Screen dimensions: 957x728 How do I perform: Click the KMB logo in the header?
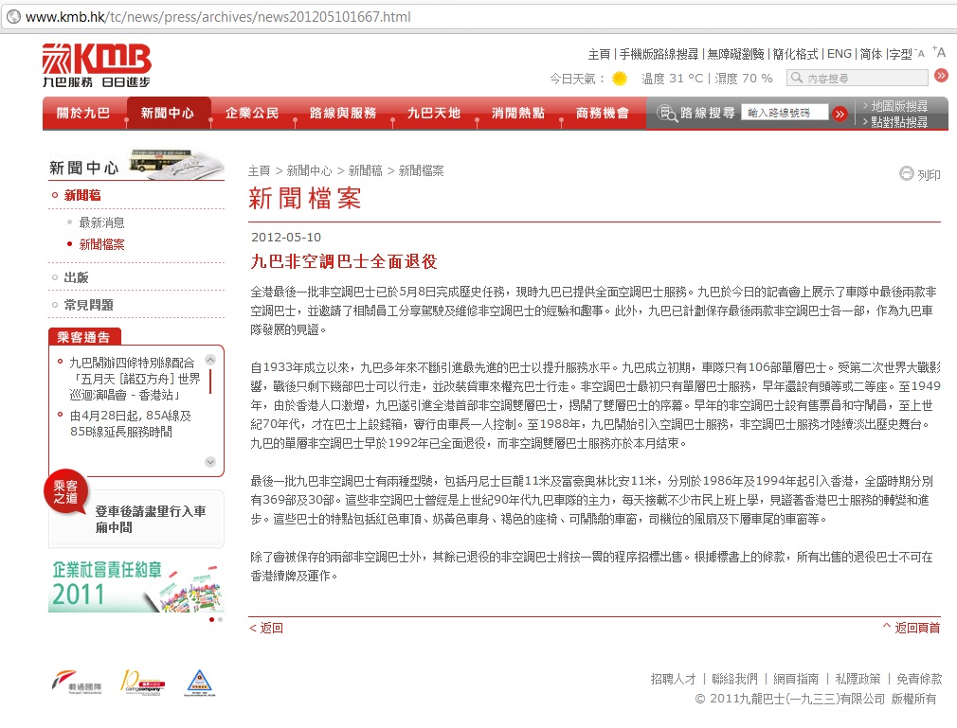[x=96, y=65]
